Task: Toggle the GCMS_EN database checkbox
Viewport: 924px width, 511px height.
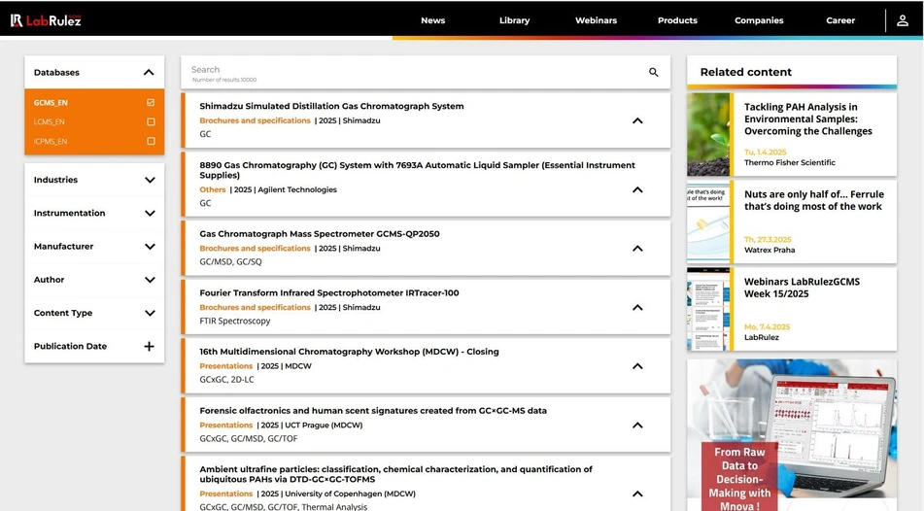Action: [x=151, y=103]
